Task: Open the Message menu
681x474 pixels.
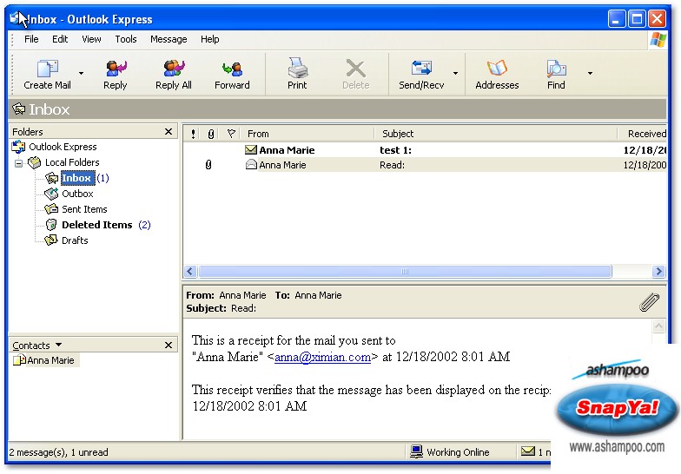Action: pos(169,39)
